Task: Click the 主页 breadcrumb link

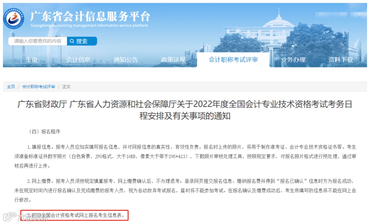Action: tap(11, 87)
